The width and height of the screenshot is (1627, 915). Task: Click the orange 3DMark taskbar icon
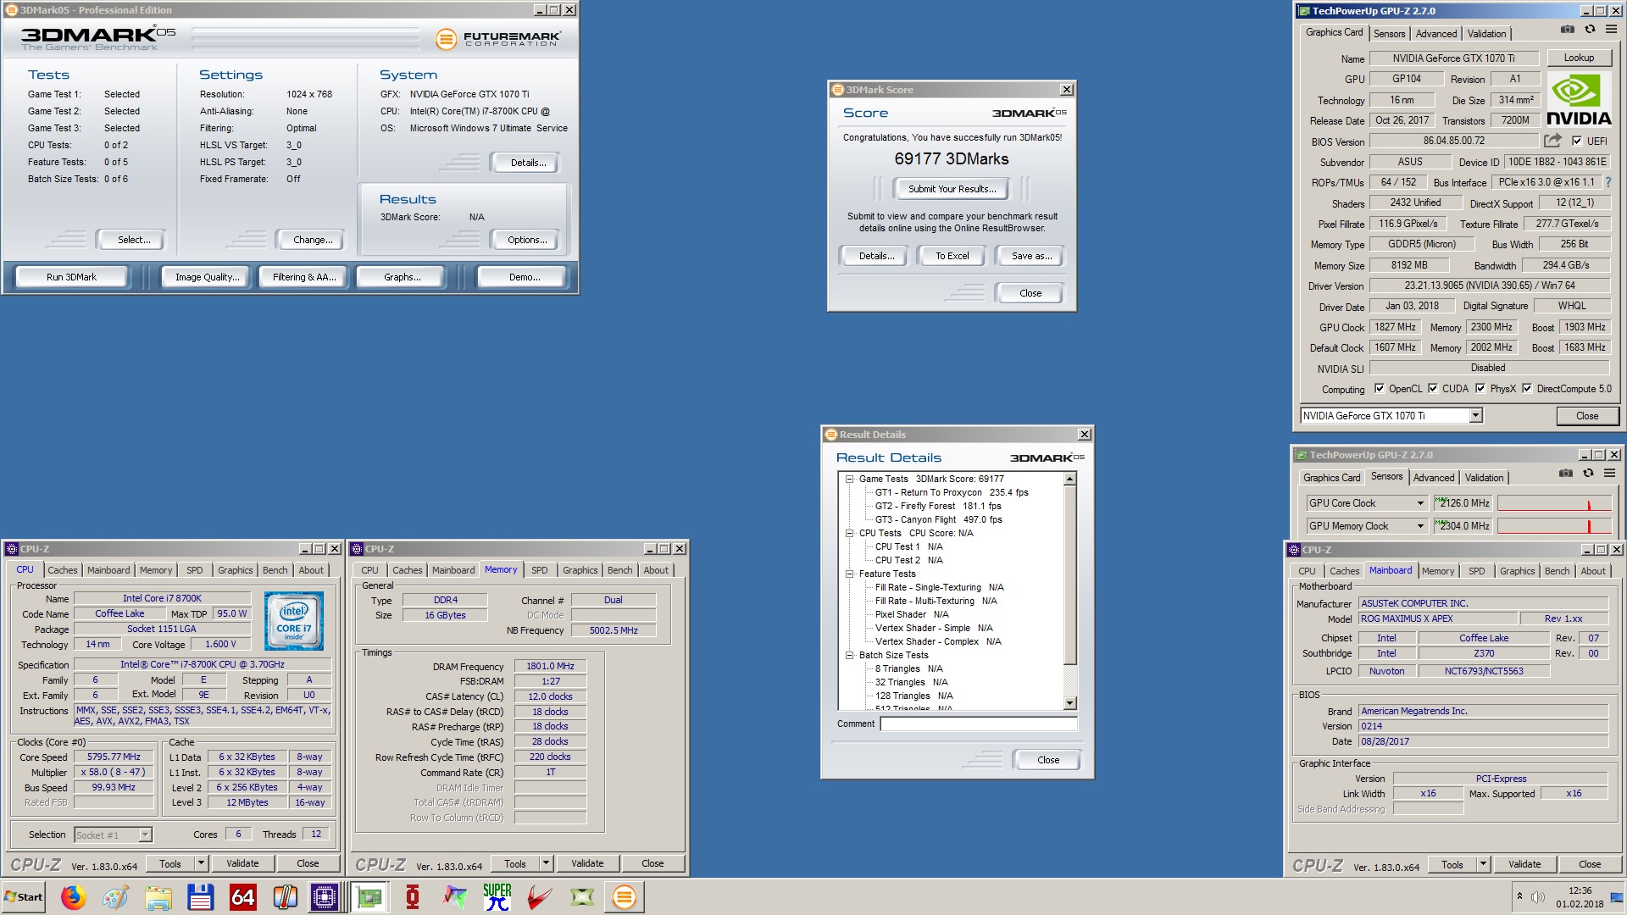pyautogui.click(x=625, y=896)
